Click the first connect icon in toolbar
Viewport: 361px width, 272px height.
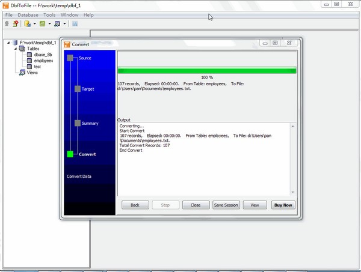click(7, 24)
